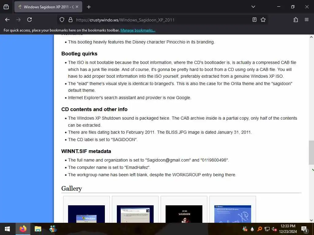Image resolution: width=314 pixels, height=235 pixels.
Task: Open the notification center icon
Action: 304,229
